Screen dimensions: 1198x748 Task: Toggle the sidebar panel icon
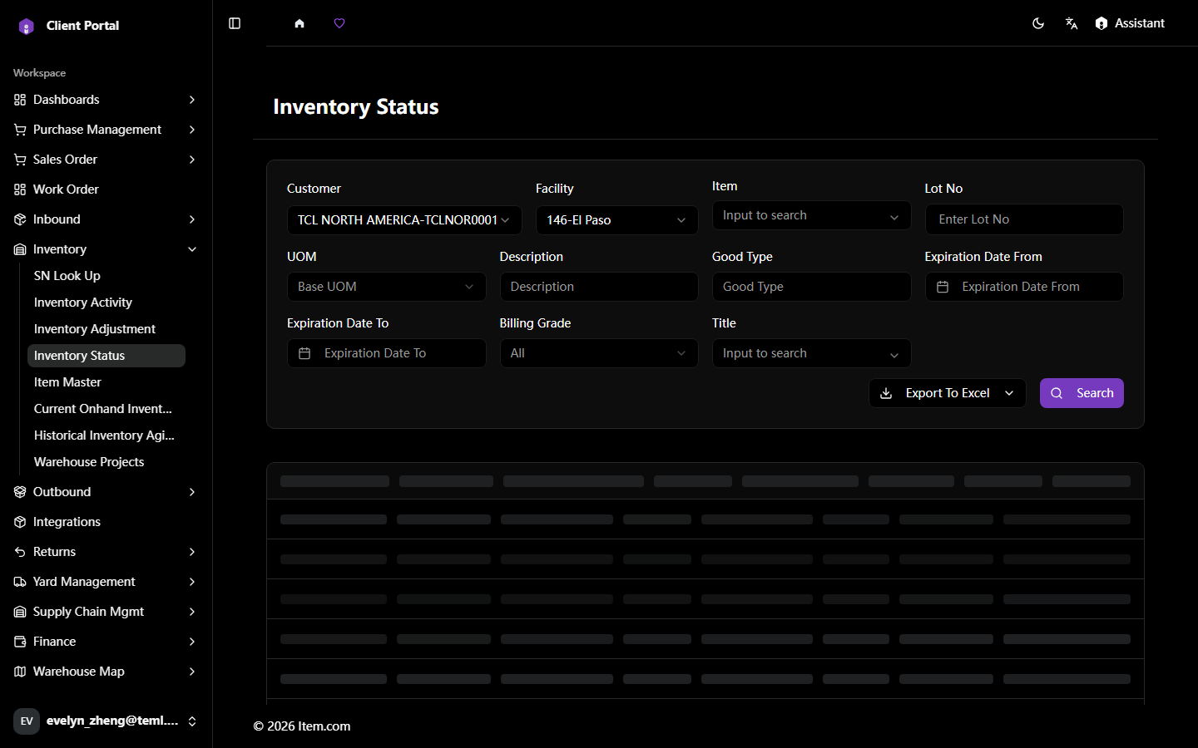click(x=235, y=23)
